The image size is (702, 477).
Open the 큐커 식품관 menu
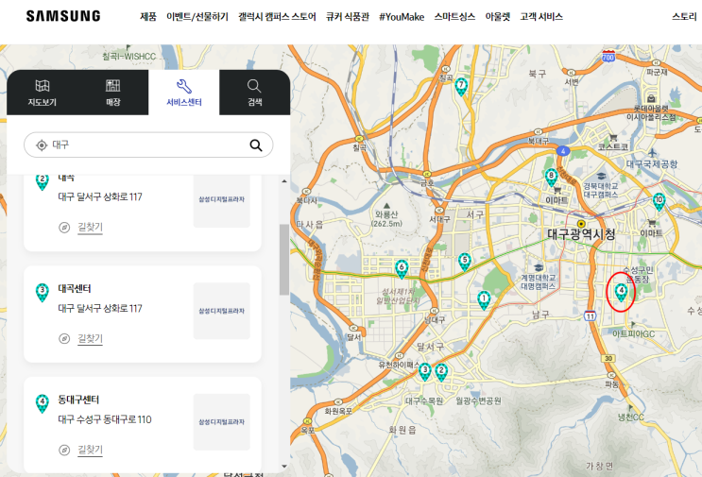pos(348,17)
